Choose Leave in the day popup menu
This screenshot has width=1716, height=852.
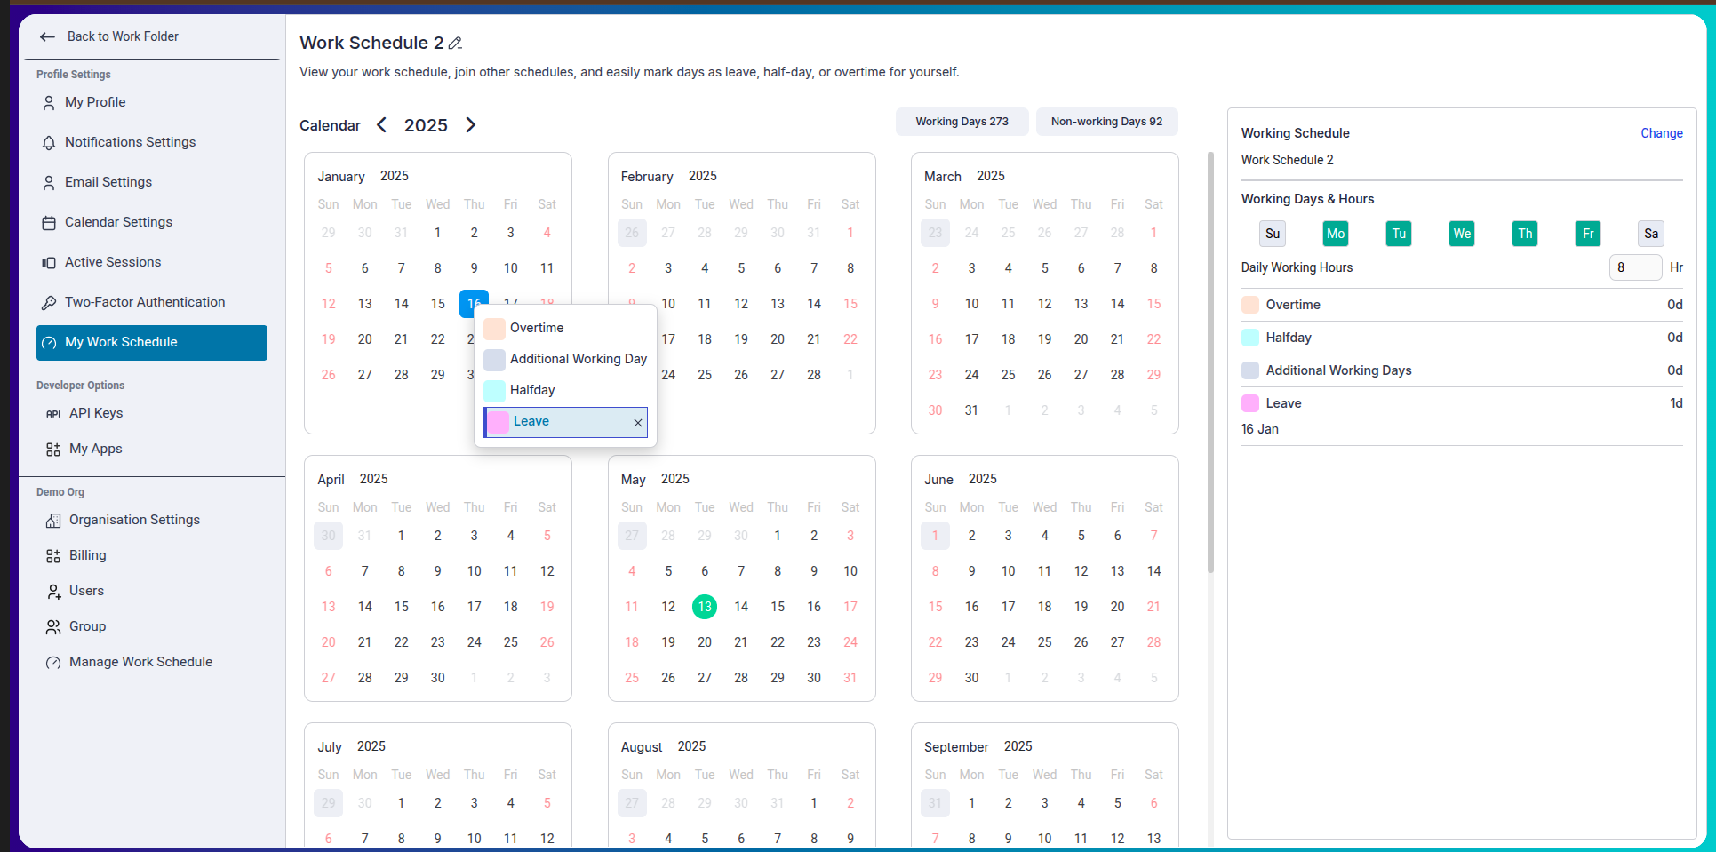pos(565,422)
